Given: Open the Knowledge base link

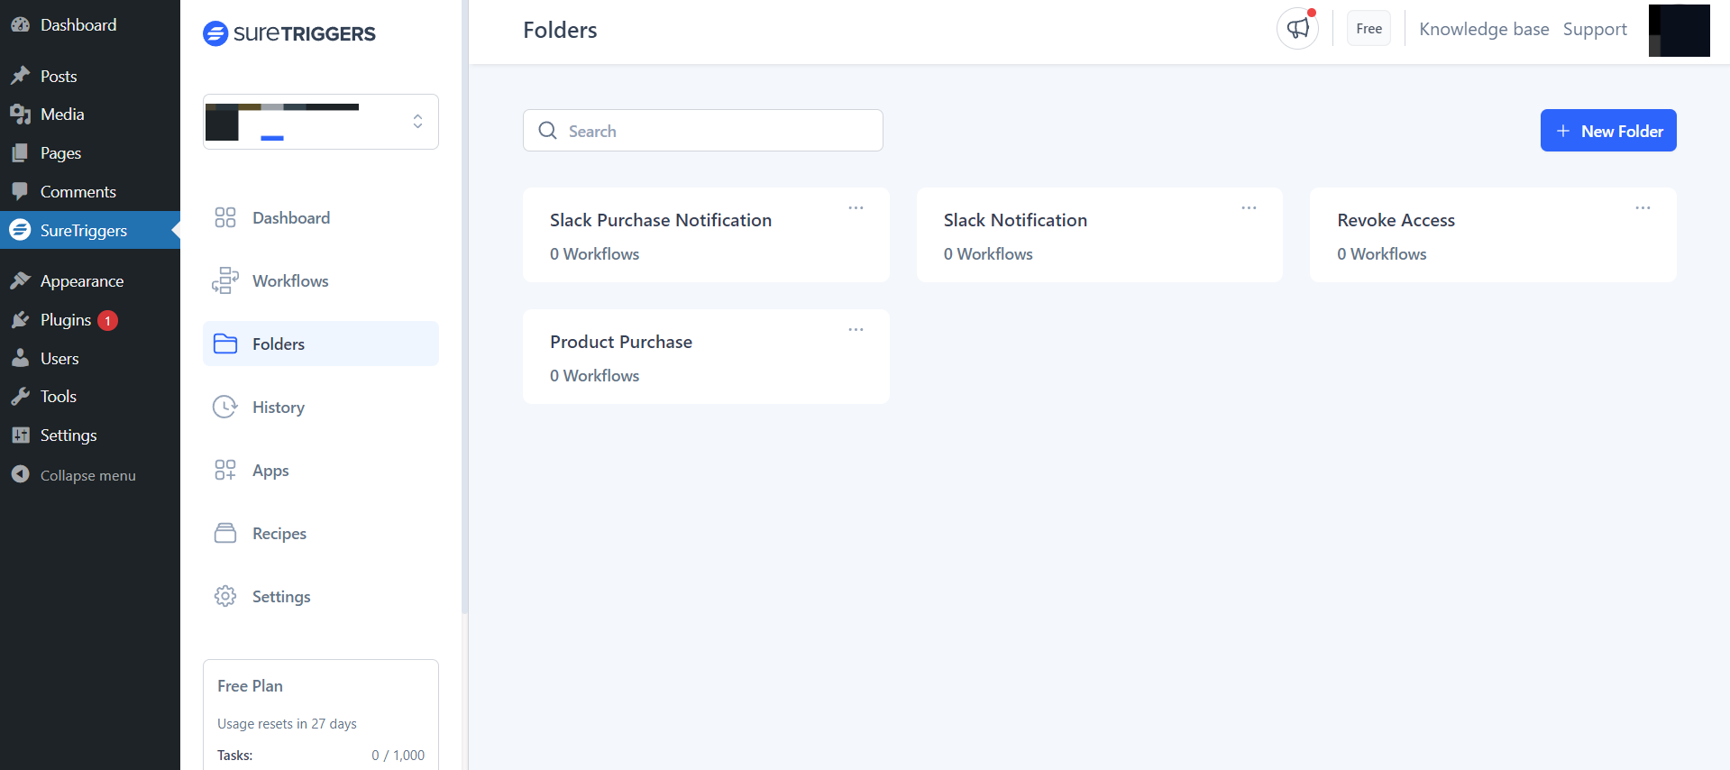Looking at the screenshot, I should tap(1483, 29).
